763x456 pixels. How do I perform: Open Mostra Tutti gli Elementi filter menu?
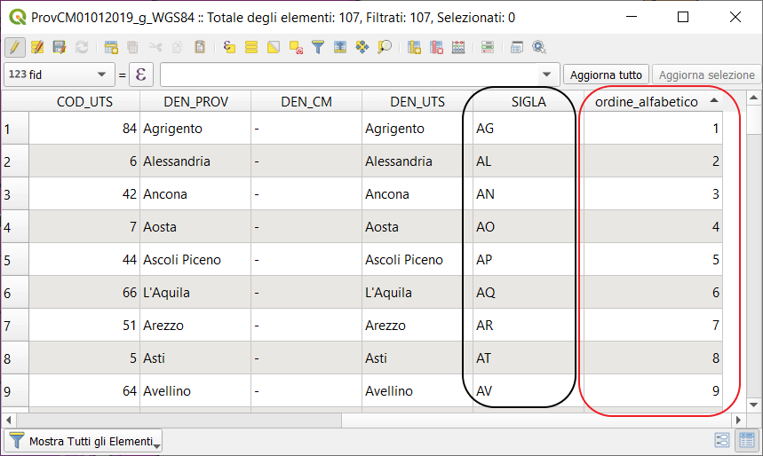click(x=83, y=440)
